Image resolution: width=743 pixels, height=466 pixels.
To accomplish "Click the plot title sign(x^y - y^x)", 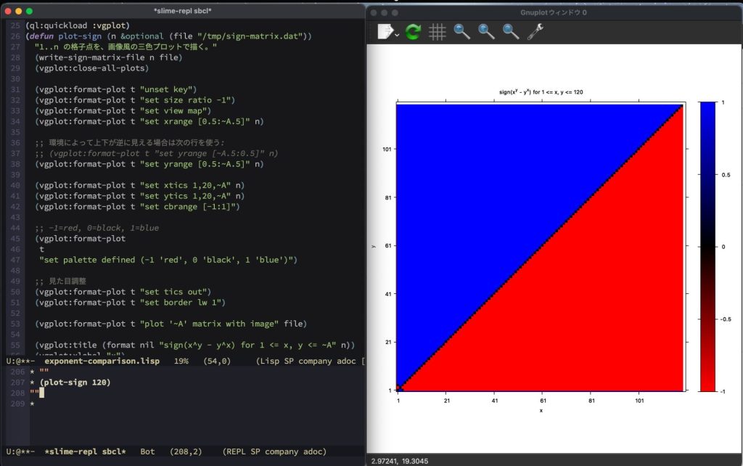I will point(541,92).
